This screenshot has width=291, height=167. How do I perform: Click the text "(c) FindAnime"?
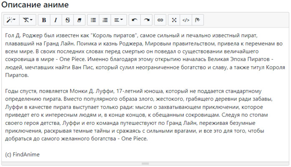(22, 154)
